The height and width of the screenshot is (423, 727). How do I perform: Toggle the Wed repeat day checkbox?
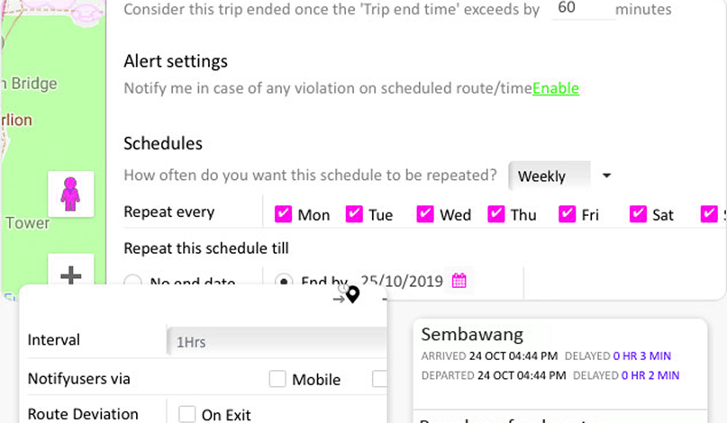tap(425, 214)
